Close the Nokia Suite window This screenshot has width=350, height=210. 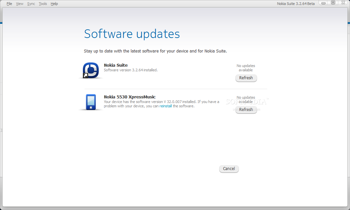pos(343,3)
